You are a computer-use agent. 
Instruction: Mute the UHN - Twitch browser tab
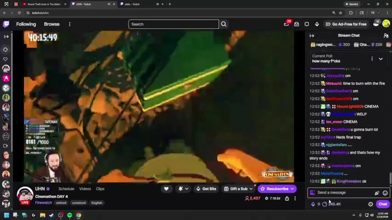109,4
